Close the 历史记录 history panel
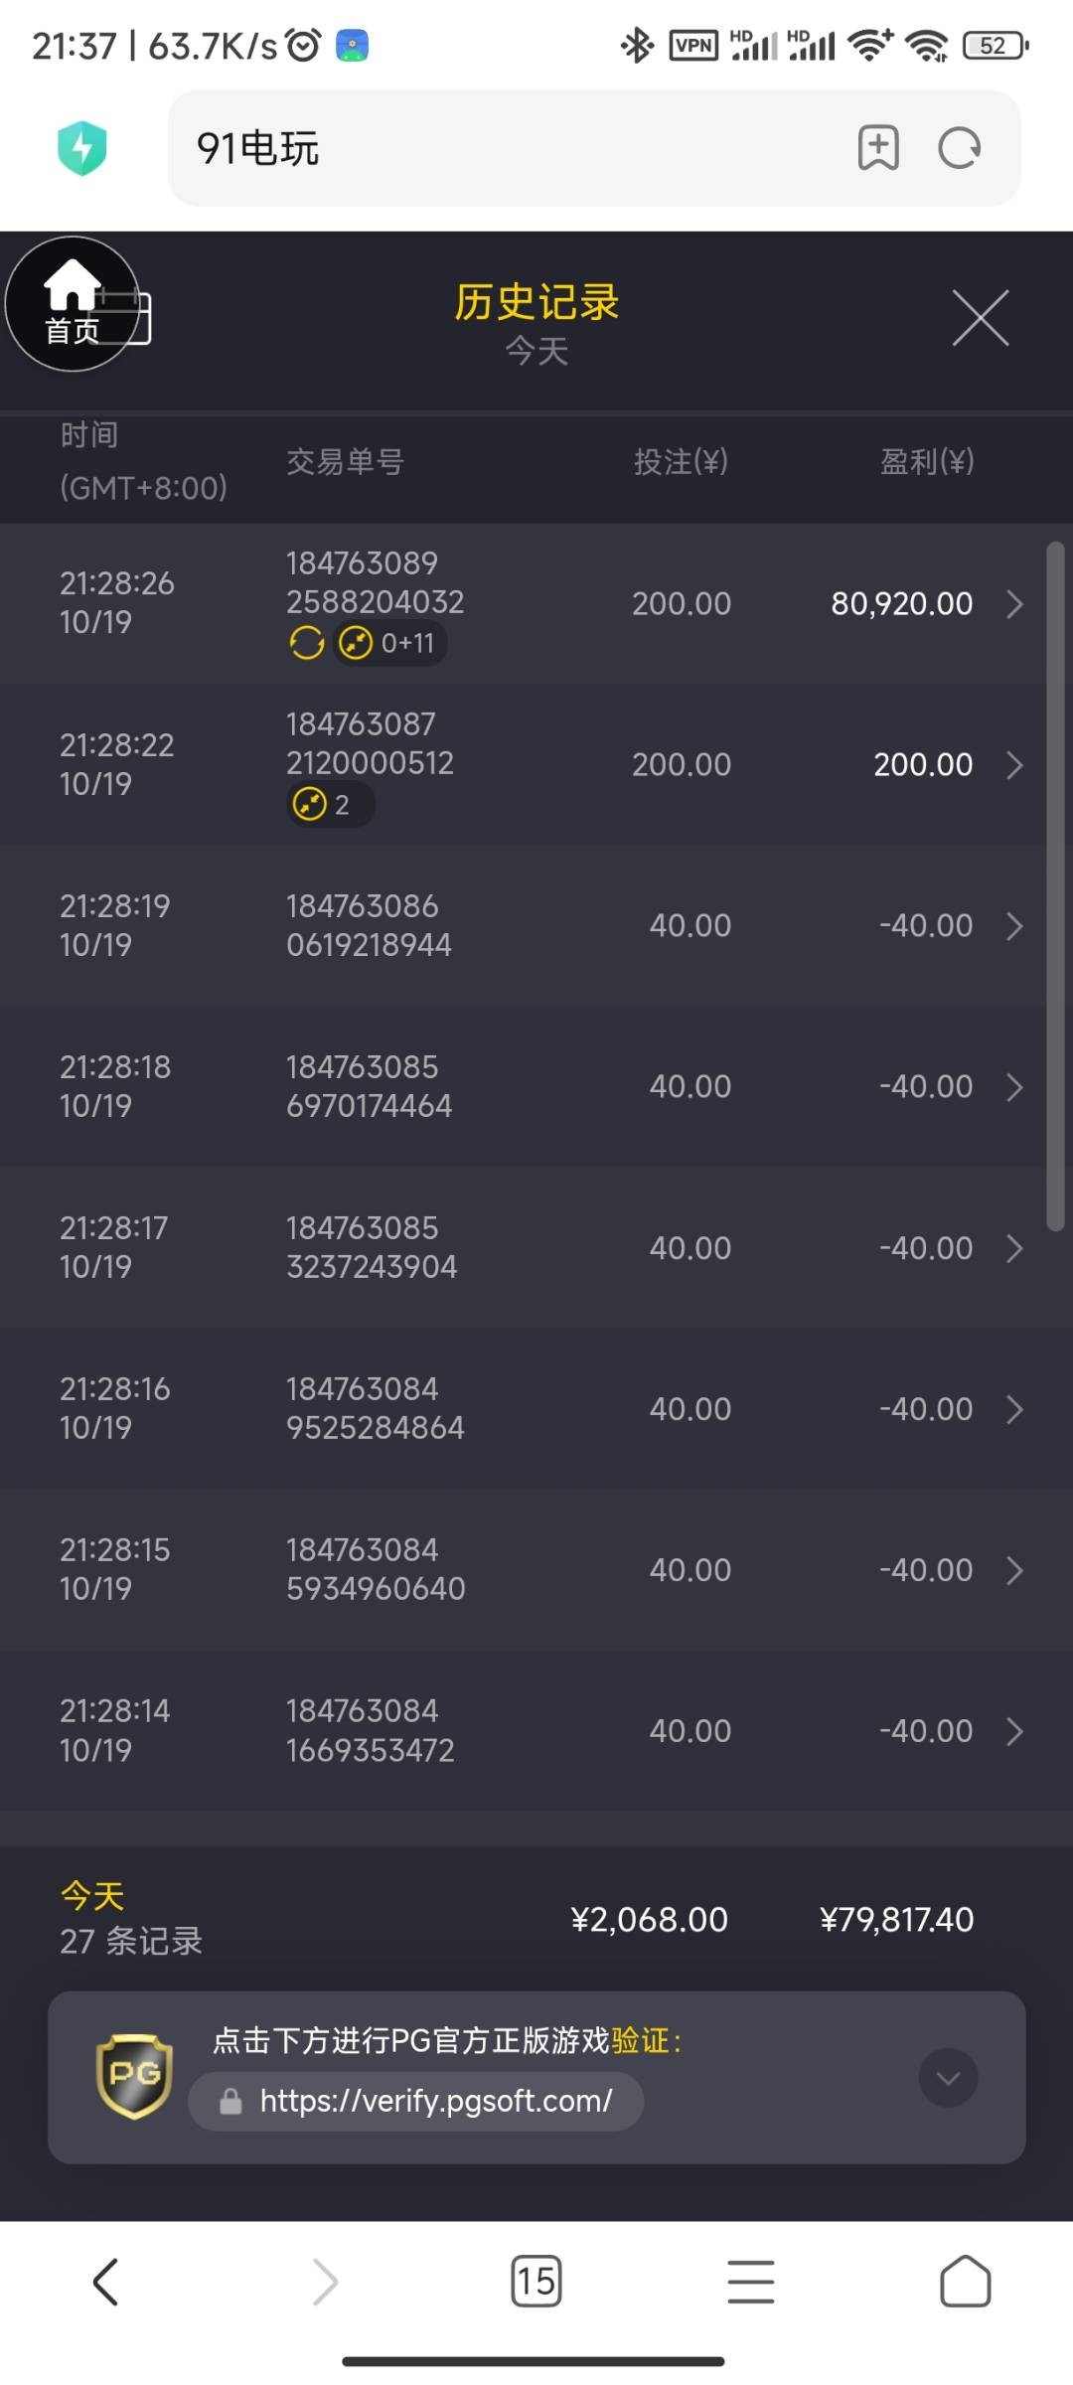Screen dimensions: 1073x2385 tap(981, 318)
